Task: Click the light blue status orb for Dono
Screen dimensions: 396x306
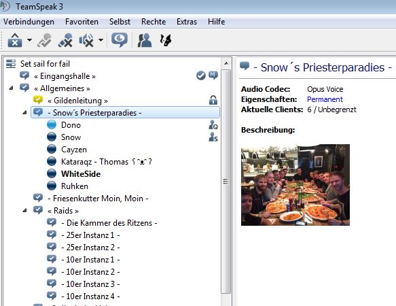Action: [x=52, y=124]
